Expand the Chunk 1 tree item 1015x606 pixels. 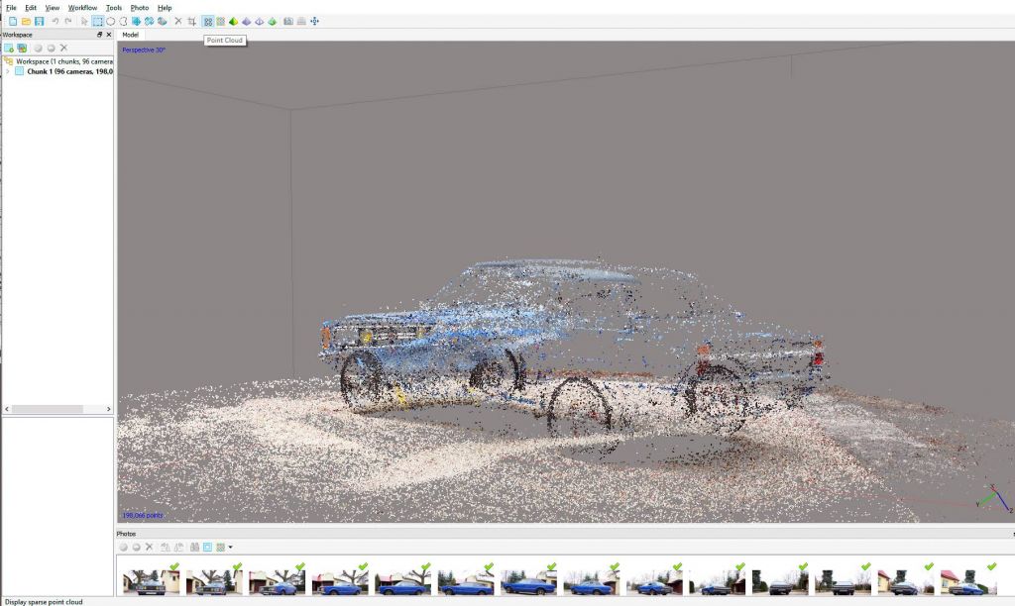click(x=8, y=71)
